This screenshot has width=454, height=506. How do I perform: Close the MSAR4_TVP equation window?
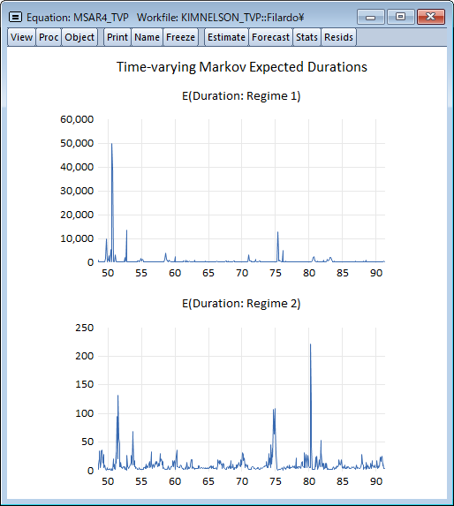(431, 17)
